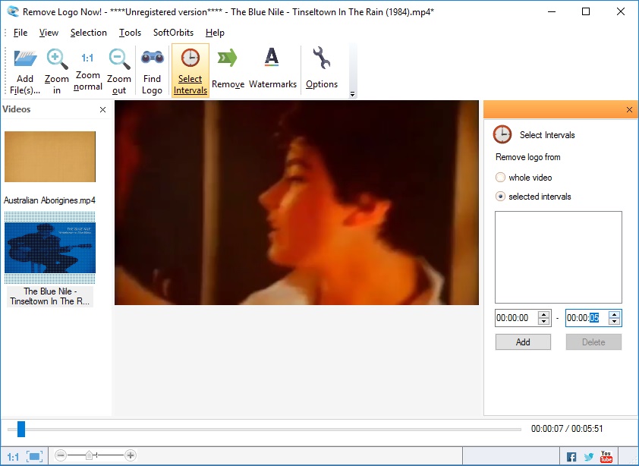Open the File menu
Screen dimensions: 639x466
(x=20, y=33)
